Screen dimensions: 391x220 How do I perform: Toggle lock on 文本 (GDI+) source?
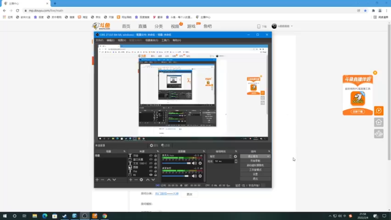[155, 163]
